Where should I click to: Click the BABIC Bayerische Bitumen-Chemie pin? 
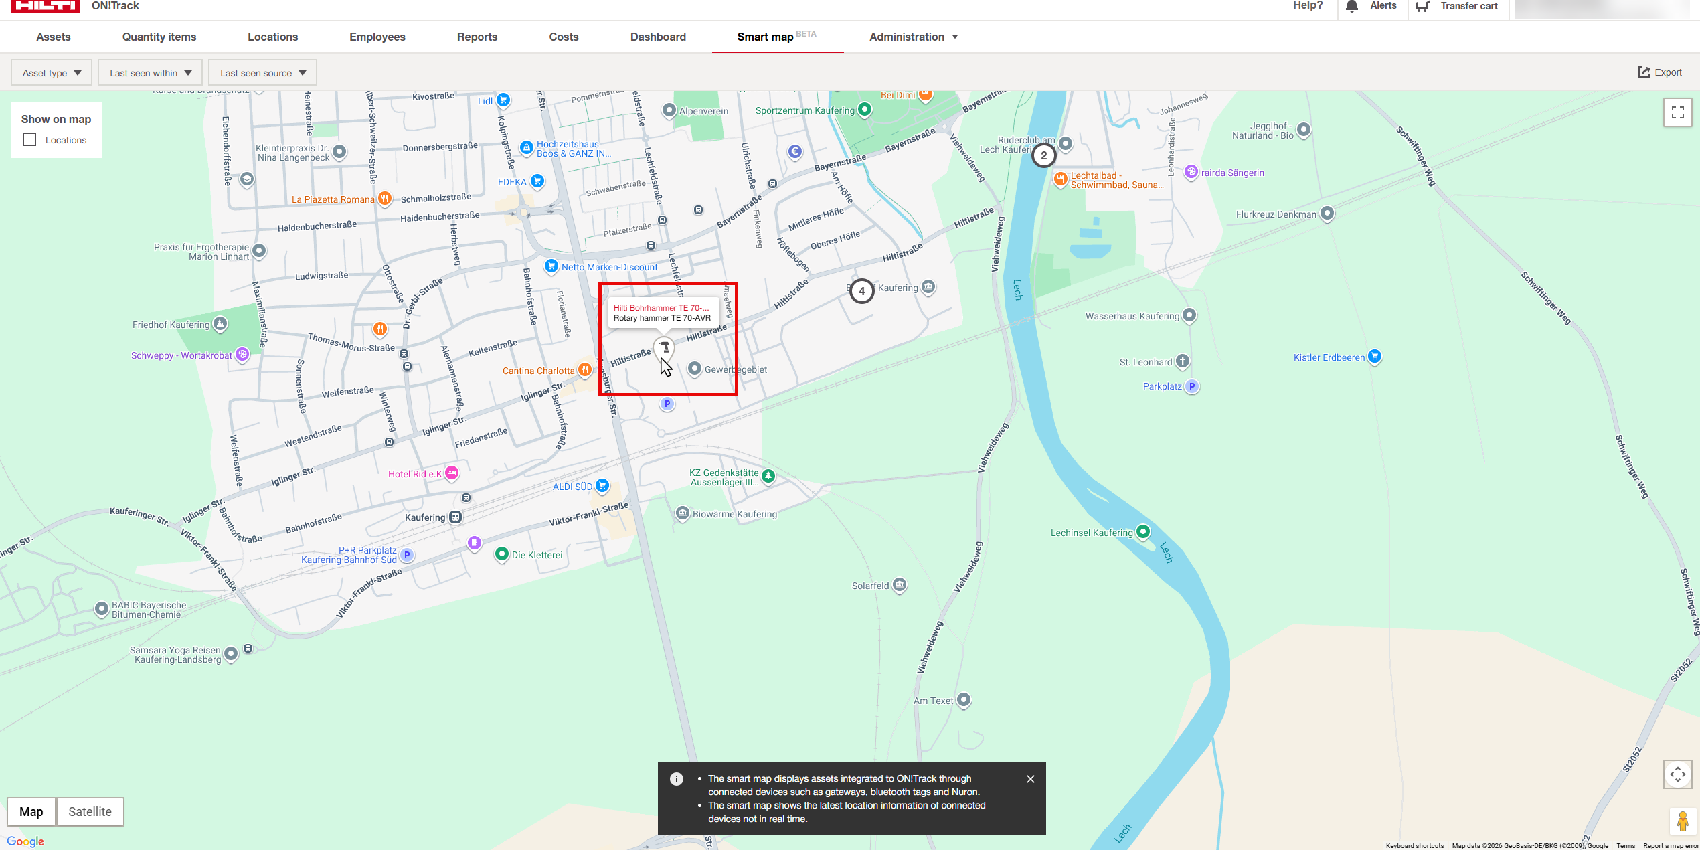101,608
